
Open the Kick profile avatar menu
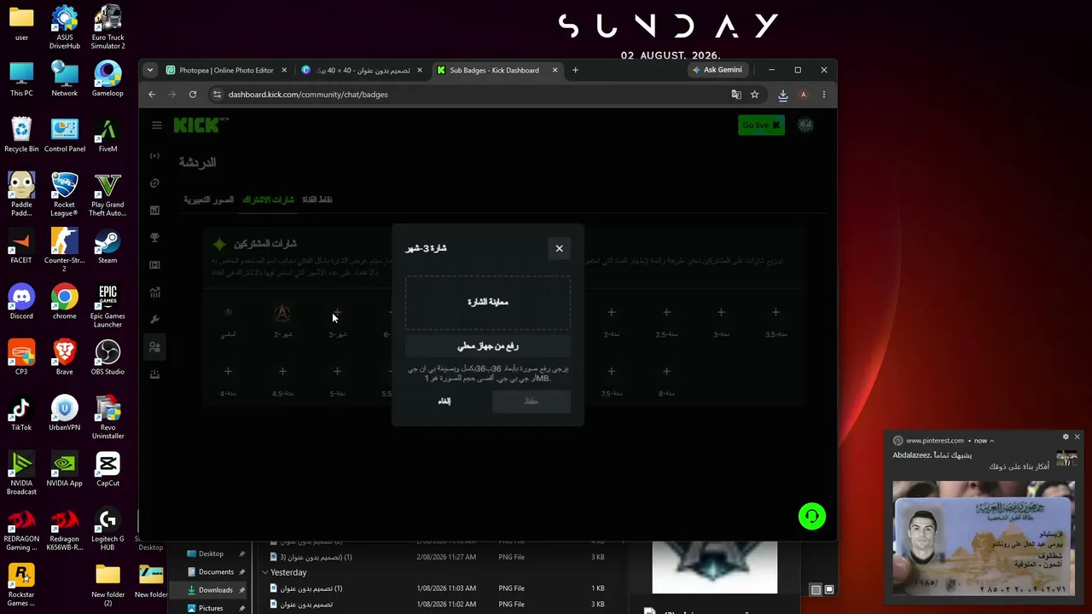click(x=805, y=125)
